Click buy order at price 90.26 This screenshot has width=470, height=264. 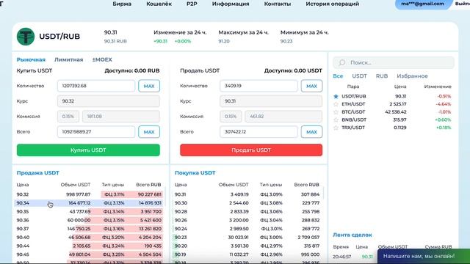click(247, 220)
